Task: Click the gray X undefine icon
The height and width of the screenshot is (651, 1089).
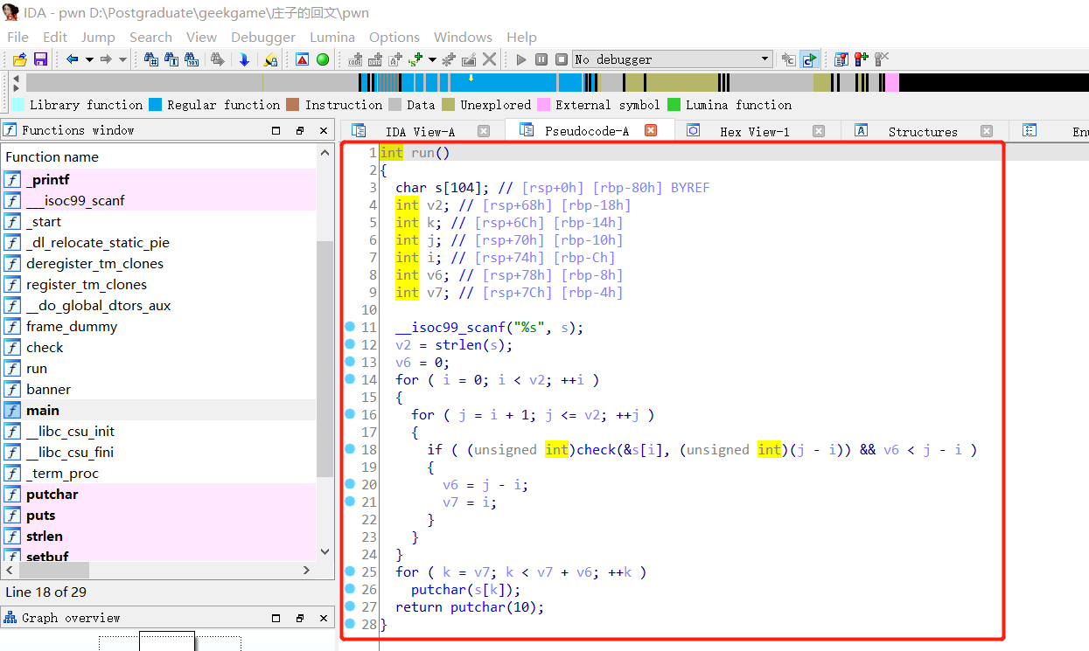Action: (x=489, y=59)
